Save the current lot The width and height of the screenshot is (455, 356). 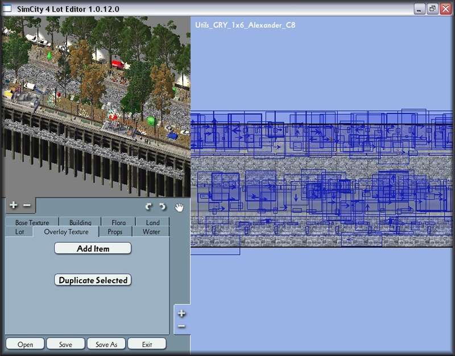[x=65, y=344]
